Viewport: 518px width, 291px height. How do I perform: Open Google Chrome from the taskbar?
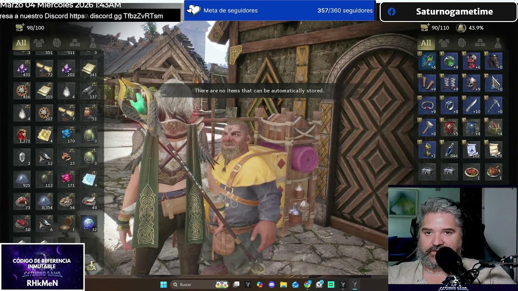(x=308, y=285)
